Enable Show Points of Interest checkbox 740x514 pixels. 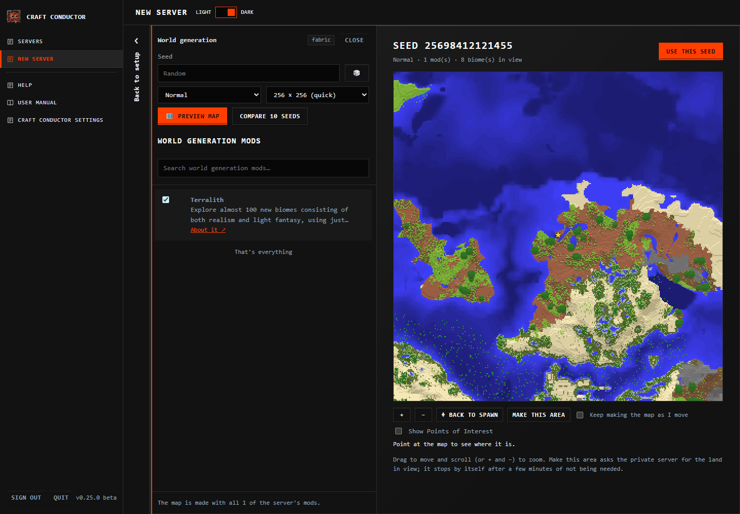coord(398,431)
